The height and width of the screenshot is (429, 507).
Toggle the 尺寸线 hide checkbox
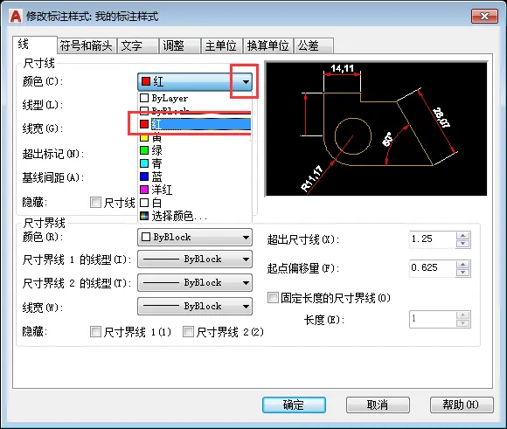[95, 203]
